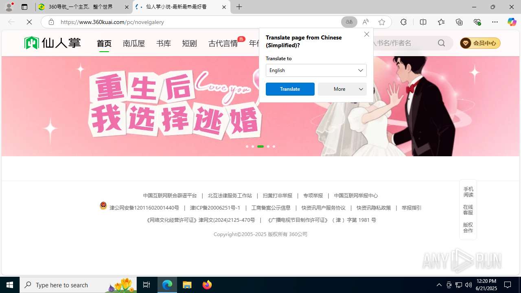521x293 pixels.
Task: Open translate options icon in address bar
Action: [x=349, y=22]
